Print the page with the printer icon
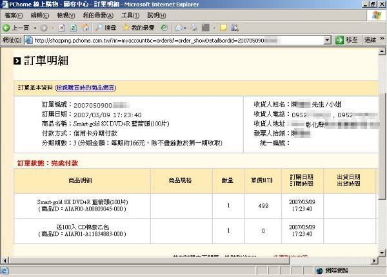387x277 pixels. pyautogui.click(x=193, y=28)
